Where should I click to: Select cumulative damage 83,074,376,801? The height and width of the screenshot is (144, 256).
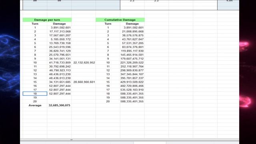[x=132, y=47]
